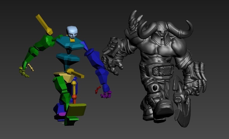The image size is (229, 139).
Task: Select the teal upper chest bone
Action: tap(70, 43)
